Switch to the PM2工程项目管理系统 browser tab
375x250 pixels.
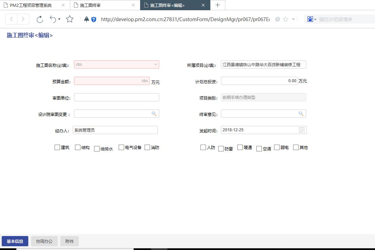(31, 5)
